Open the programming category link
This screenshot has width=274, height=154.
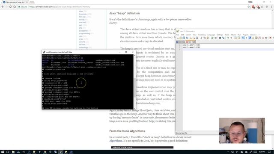[x=84, y=33]
